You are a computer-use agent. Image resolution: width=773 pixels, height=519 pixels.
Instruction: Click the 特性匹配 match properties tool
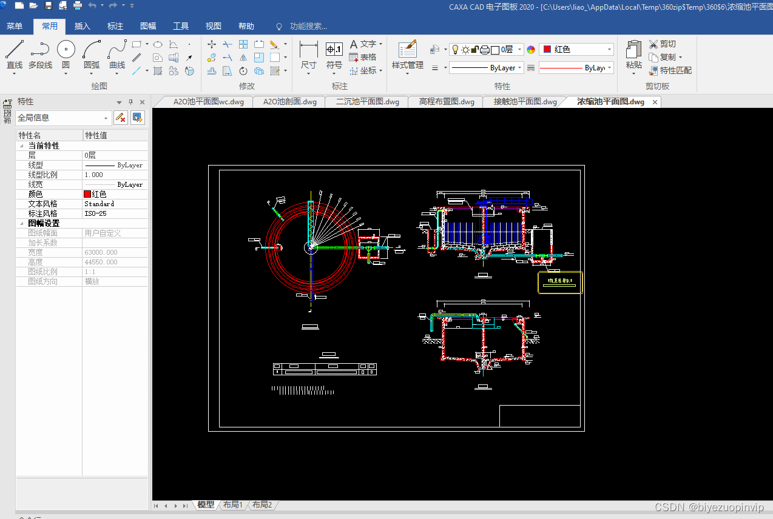[x=670, y=70]
